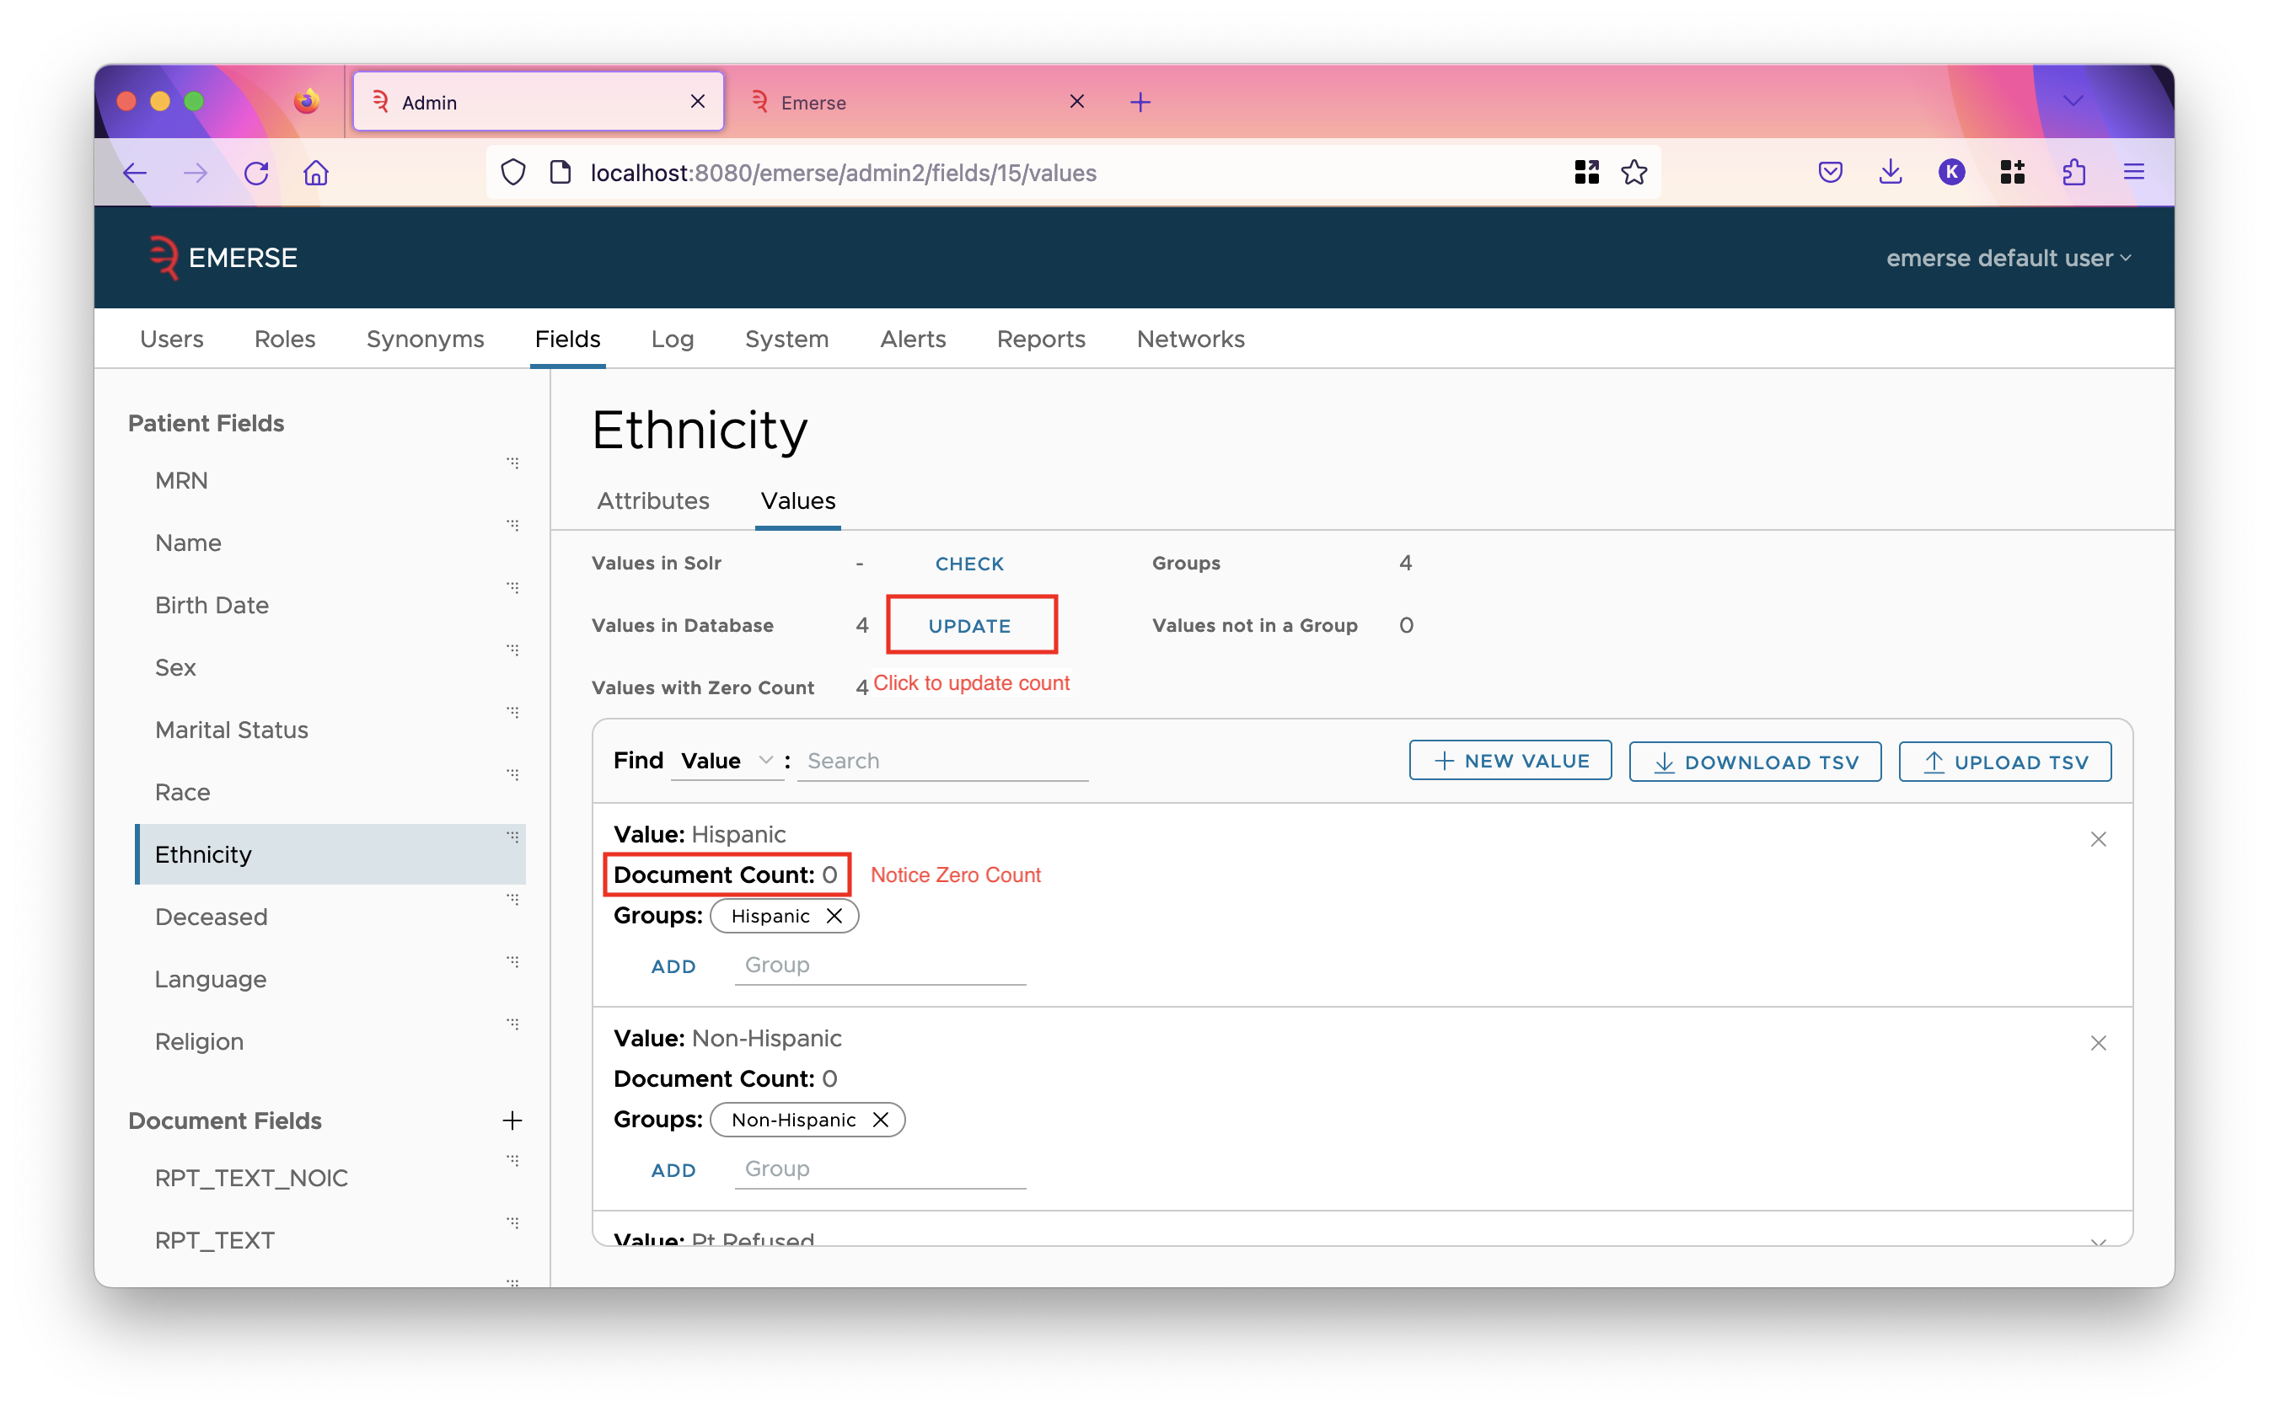Click the DOWNLOAD TSV button

point(1754,762)
